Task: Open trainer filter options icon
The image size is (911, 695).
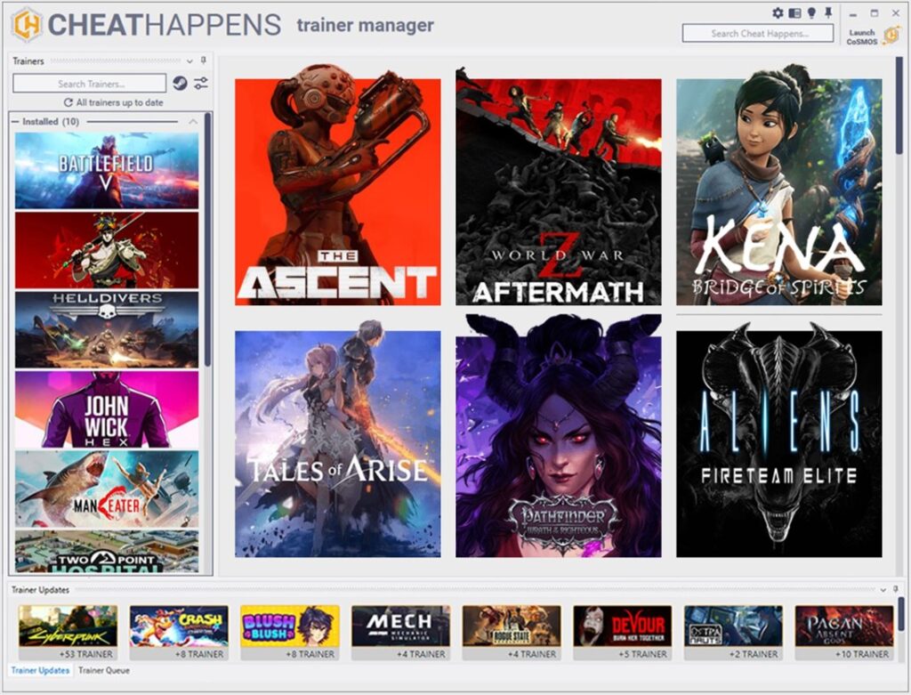Action: (x=202, y=84)
